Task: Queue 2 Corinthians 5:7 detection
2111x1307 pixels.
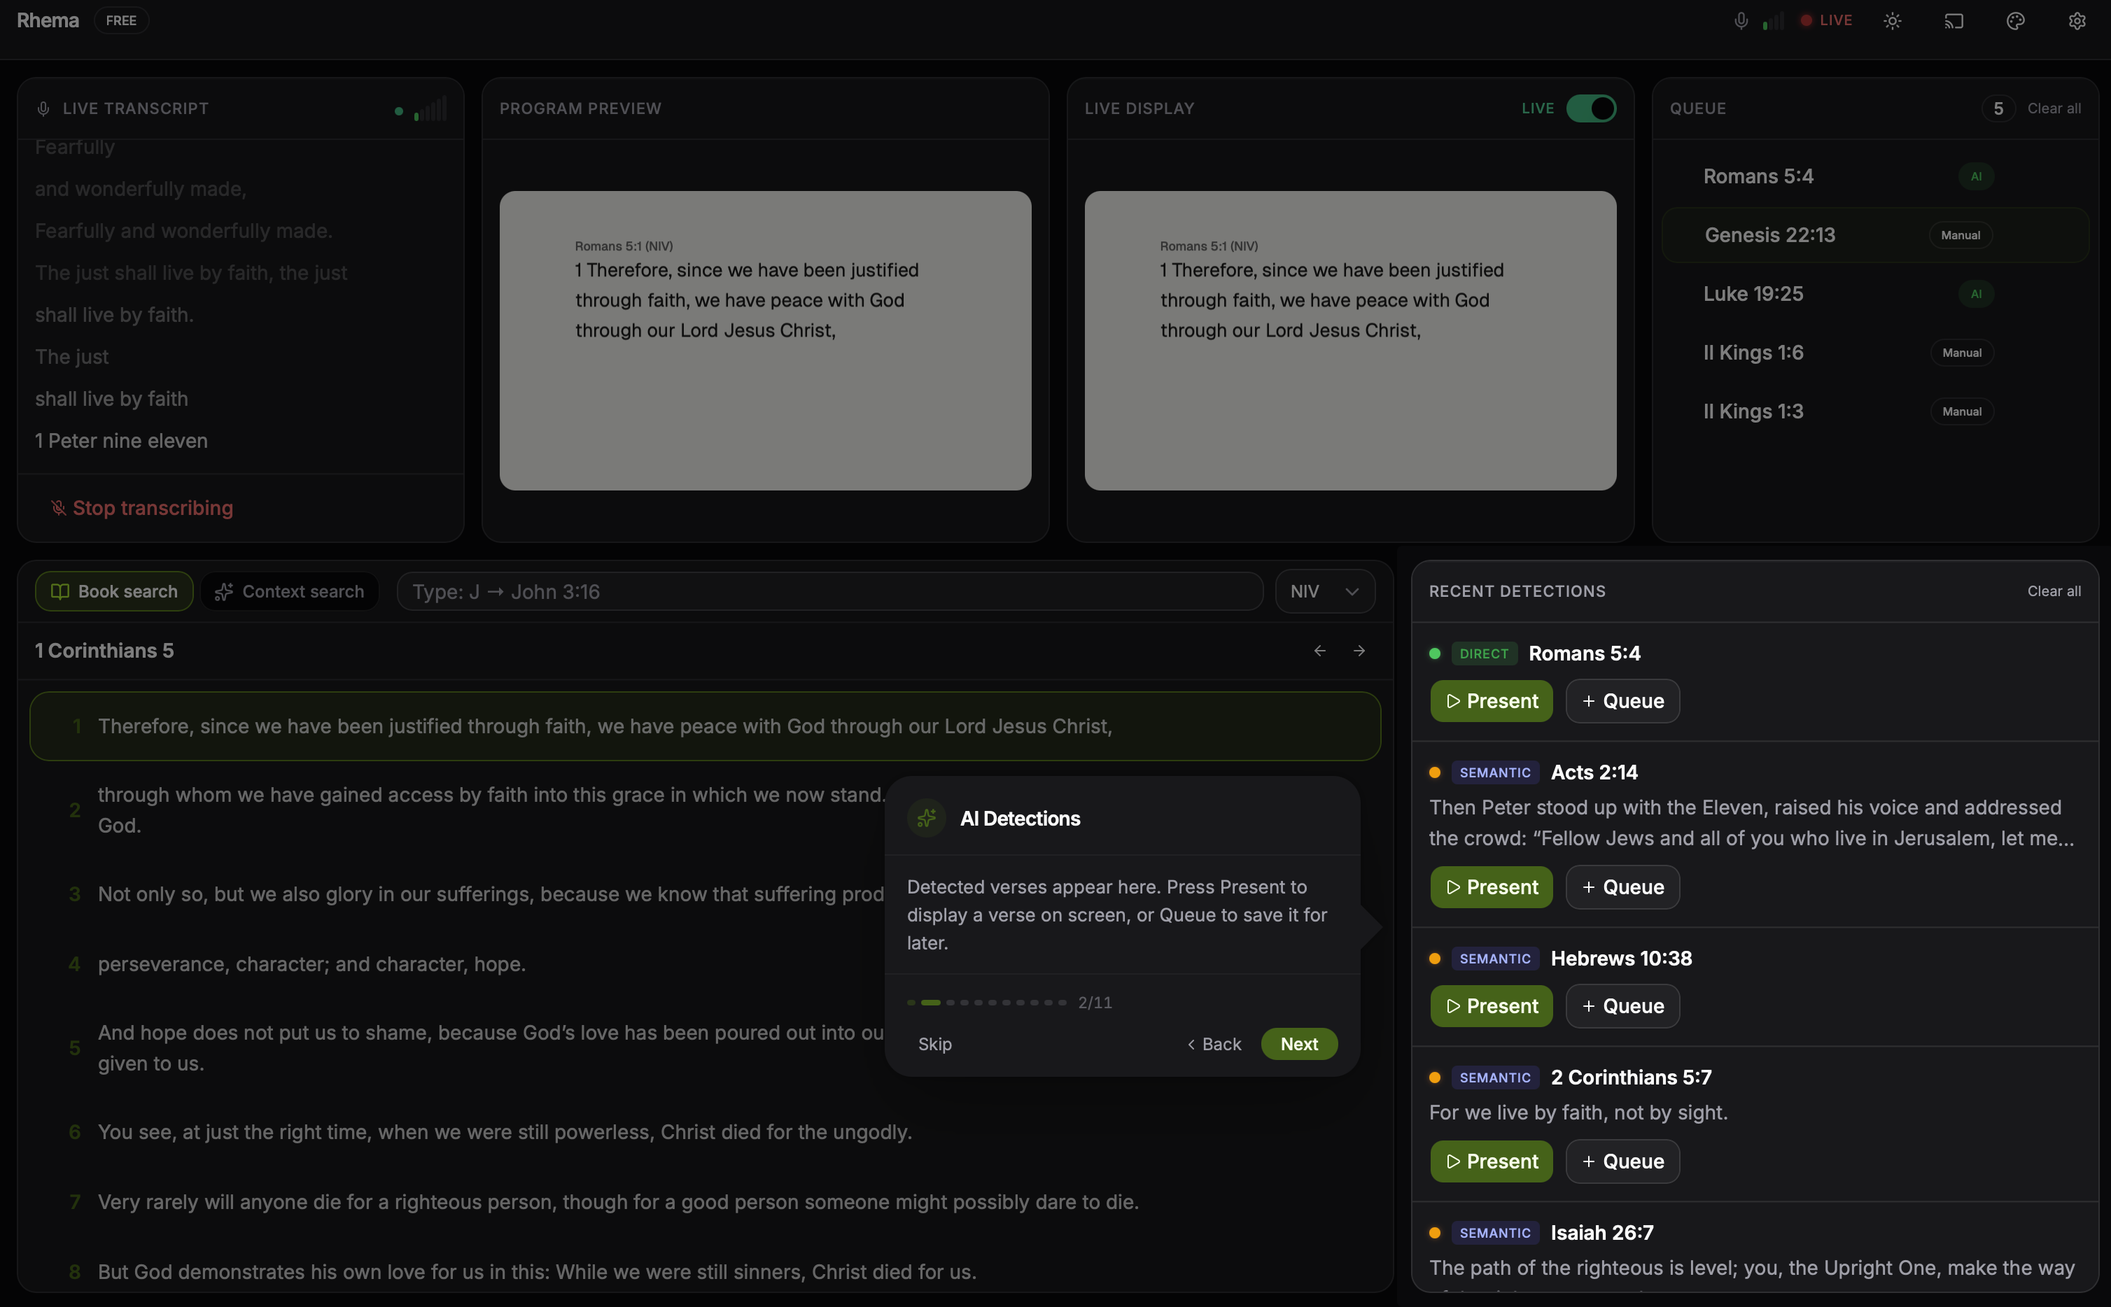Action: [1622, 1161]
